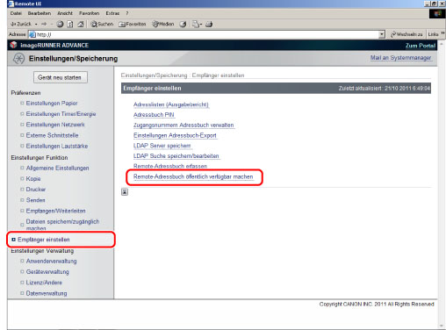This screenshot has height=330, width=446.
Task: Open LDAP Suche speichern/bearbeiten link
Action: point(176,156)
